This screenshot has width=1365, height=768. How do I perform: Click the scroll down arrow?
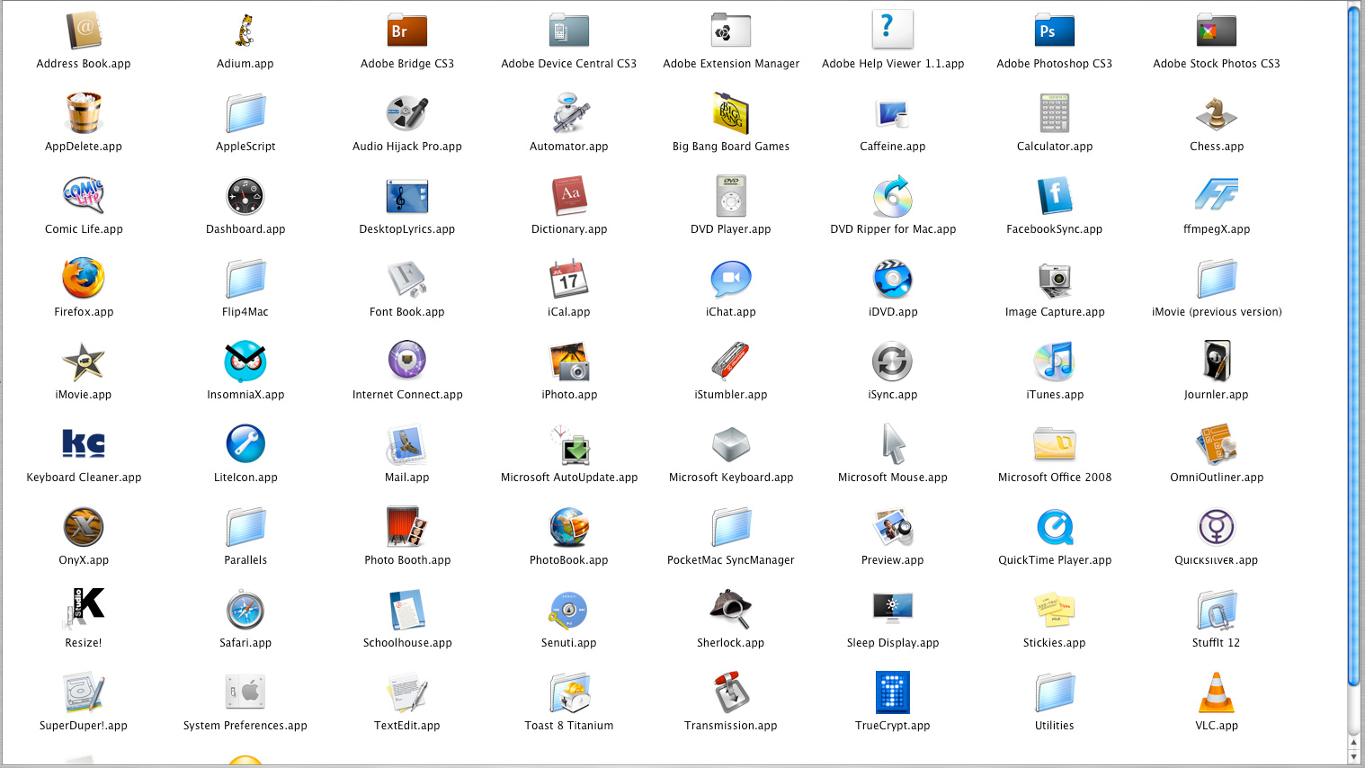[x=1354, y=757]
